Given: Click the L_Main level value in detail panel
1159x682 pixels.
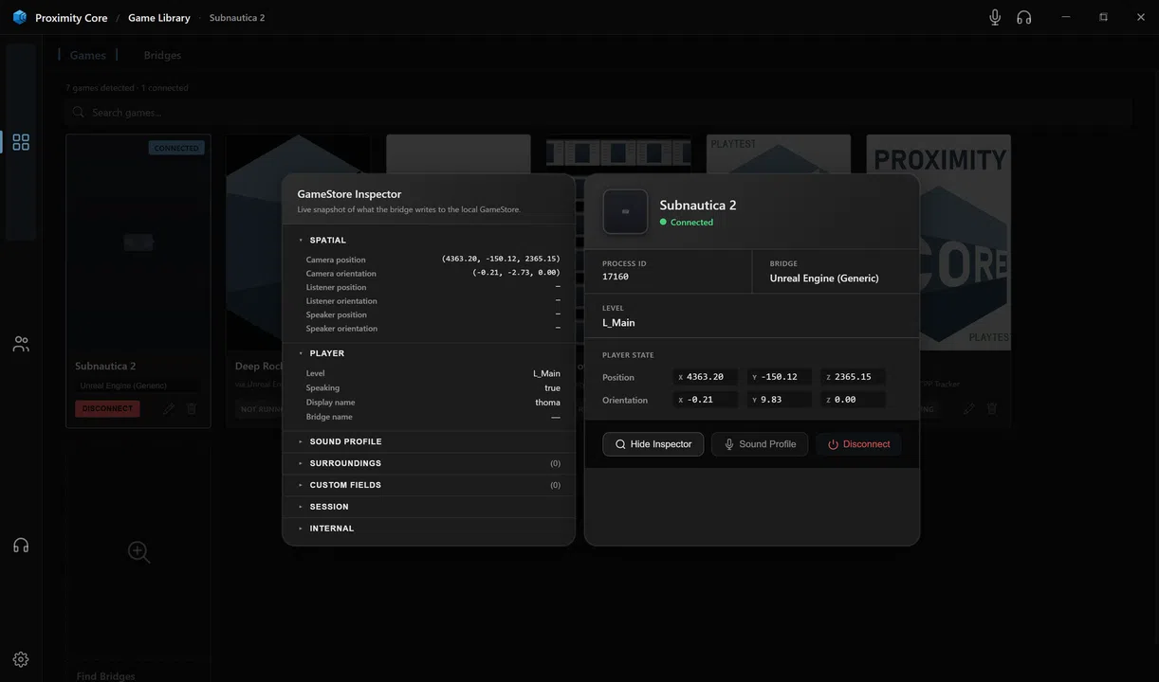Looking at the screenshot, I should tap(618, 323).
